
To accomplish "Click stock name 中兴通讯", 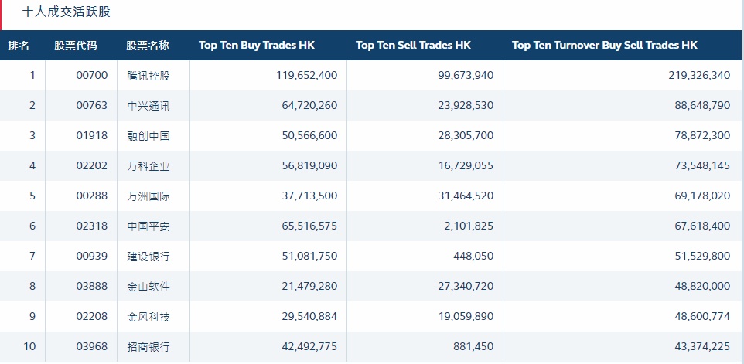I will click(x=148, y=106).
